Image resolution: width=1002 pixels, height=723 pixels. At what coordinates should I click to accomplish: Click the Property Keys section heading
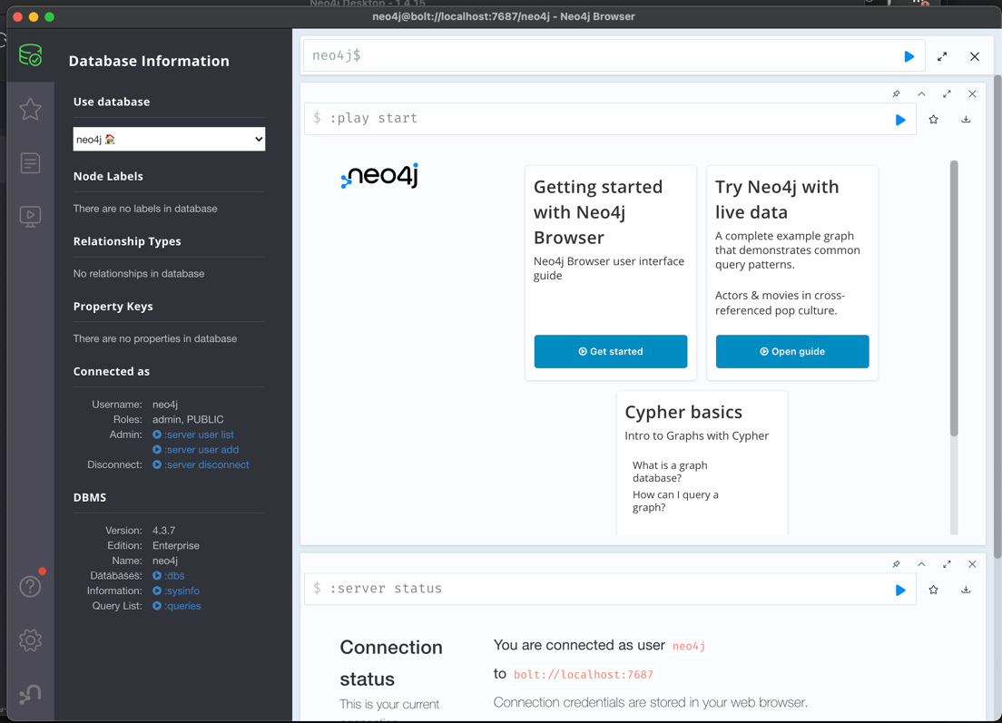[113, 307]
